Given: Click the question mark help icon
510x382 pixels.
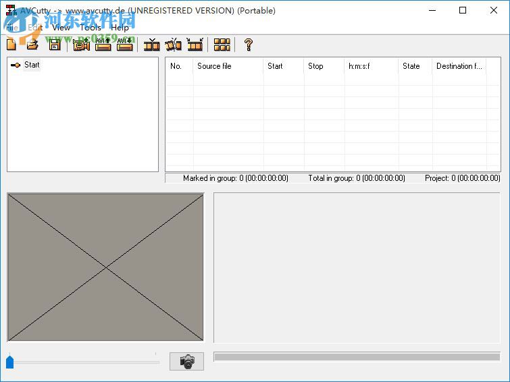Looking at the screenshot, I should [x=248, y=45].
